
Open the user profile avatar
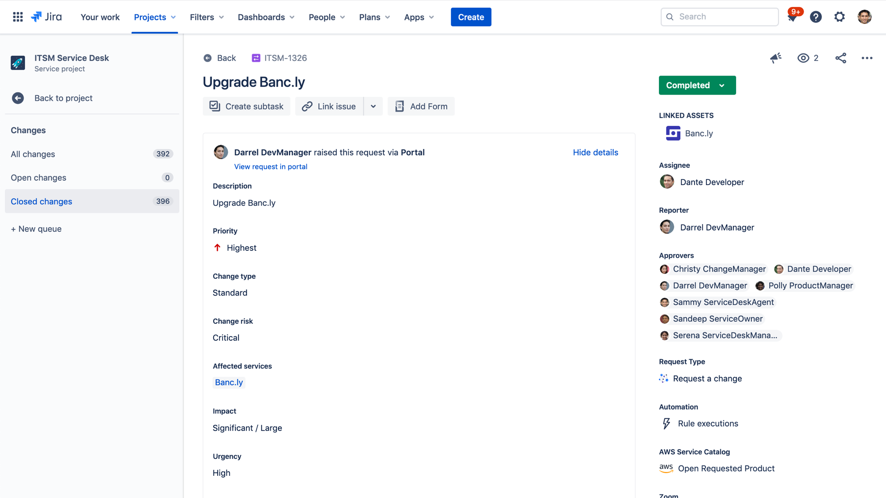click(864, 17)
